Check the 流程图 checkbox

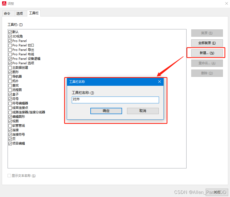(10, 90)
